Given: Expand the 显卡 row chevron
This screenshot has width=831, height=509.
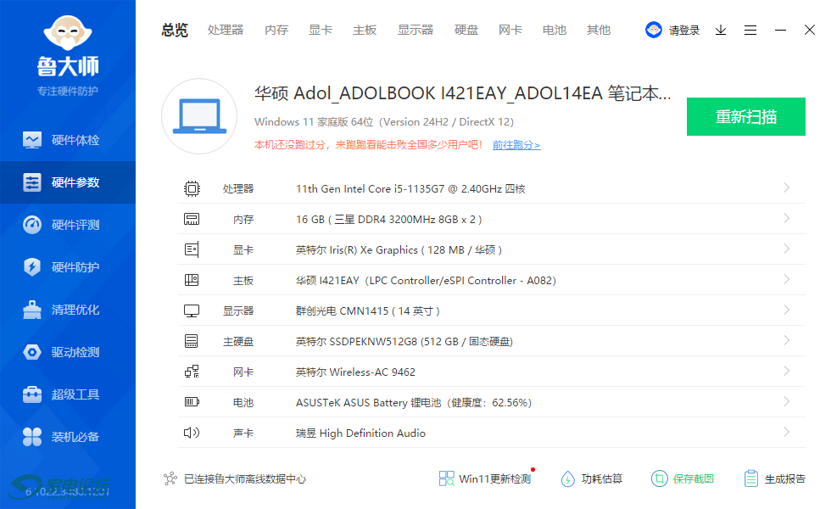Looking at the screenshot, I should point(787,249).
